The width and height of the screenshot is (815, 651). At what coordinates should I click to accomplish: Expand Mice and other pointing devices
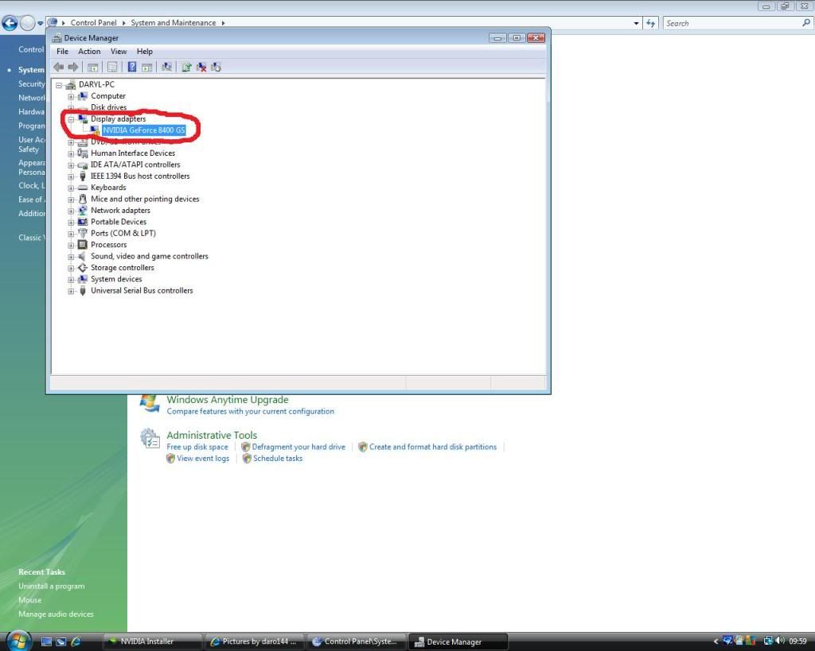tap(71, 199)
